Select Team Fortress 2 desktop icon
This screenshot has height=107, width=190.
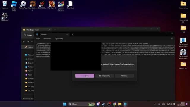click(x=33, y=6)
